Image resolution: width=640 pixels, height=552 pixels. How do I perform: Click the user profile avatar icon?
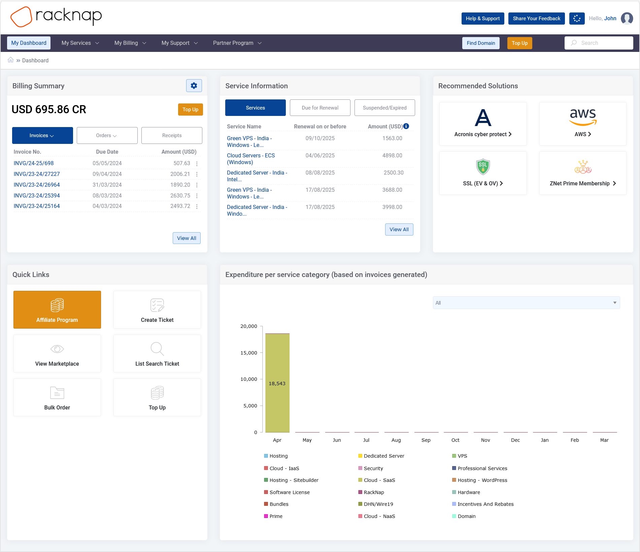click(627, 19)
